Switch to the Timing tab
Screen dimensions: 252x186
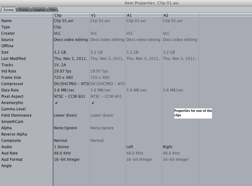[23, 10]
